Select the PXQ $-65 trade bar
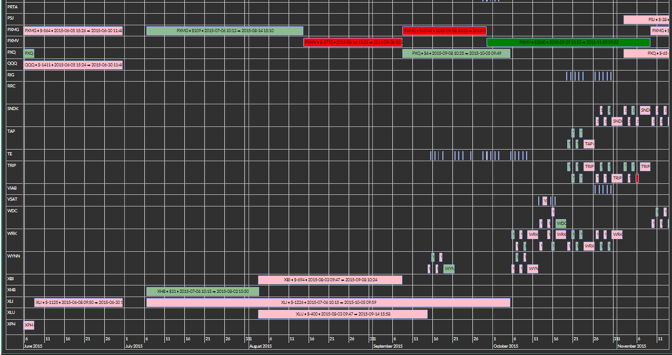 coord(647,53)
